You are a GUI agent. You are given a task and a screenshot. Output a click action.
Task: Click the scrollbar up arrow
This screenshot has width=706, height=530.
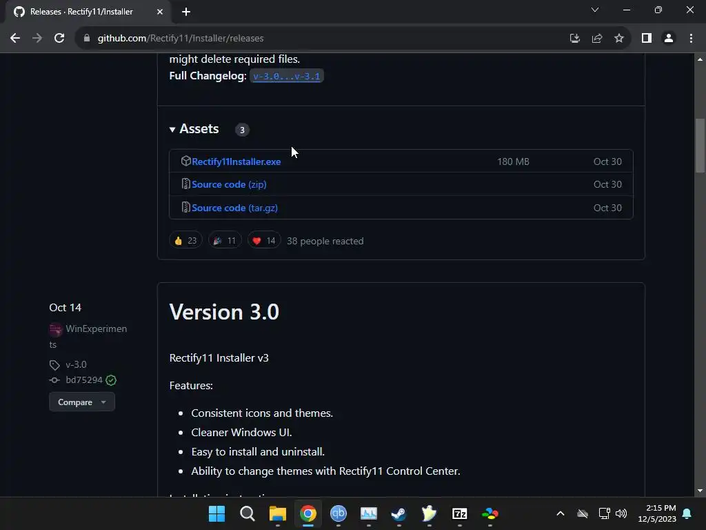pyautogui.click(x=700, y=59)
